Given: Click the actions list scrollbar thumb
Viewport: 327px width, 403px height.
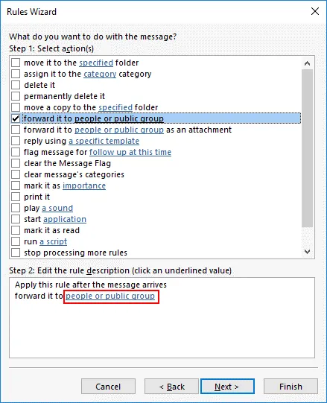Looking at the screenshot, I should coord(307,148).
